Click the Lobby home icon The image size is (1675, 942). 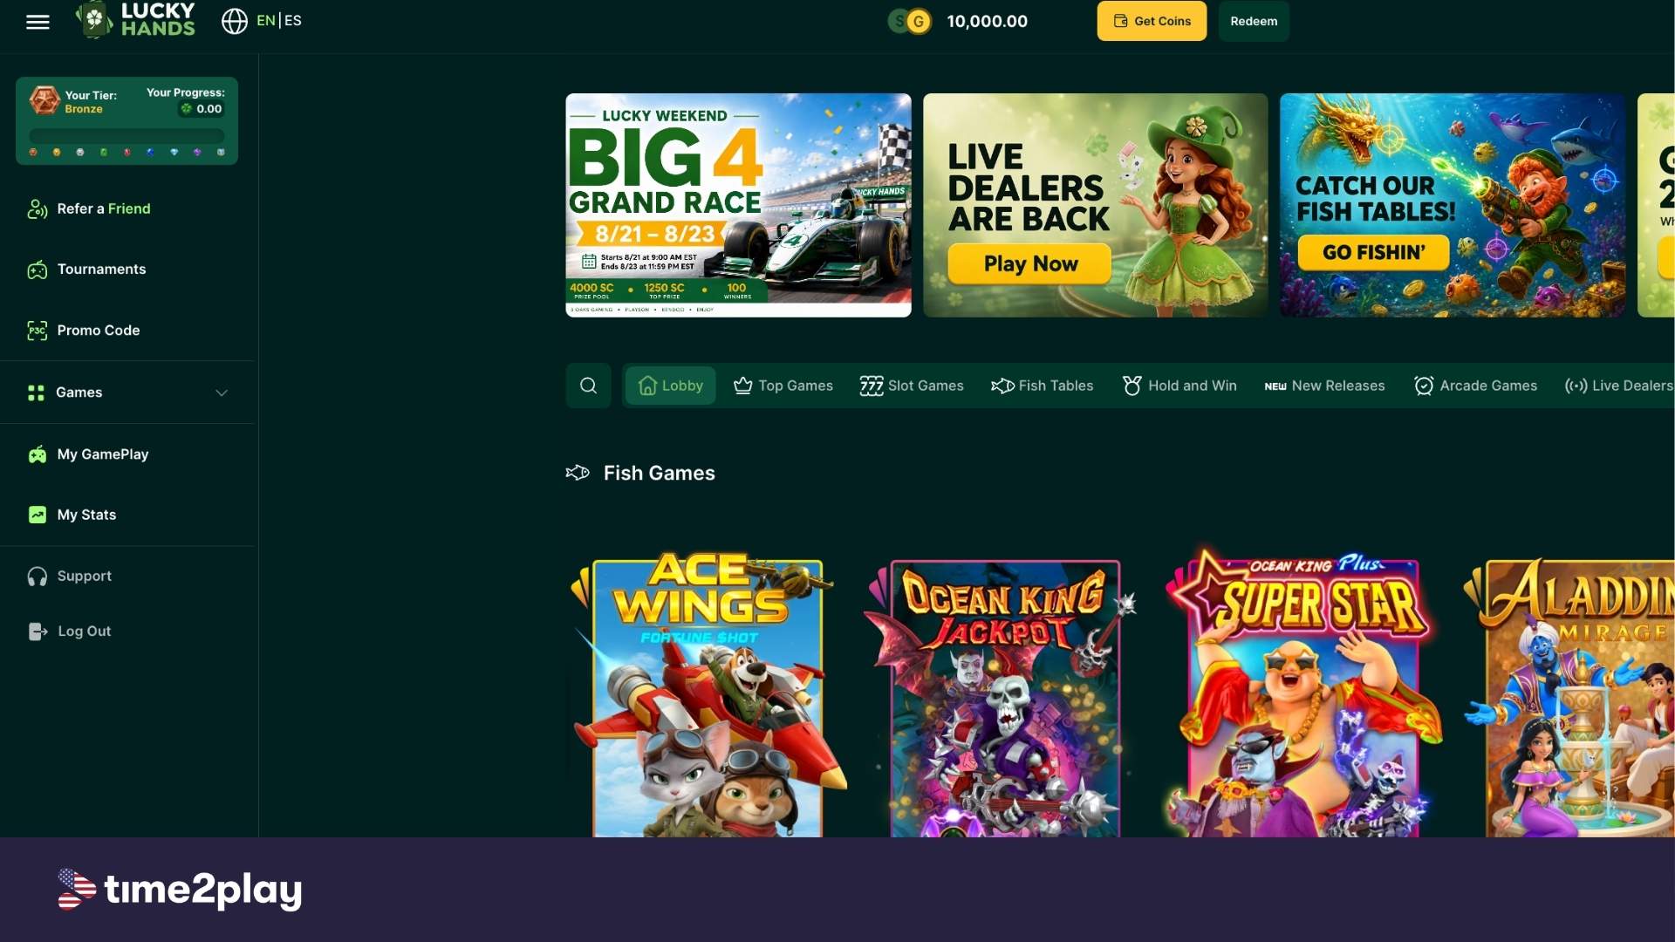pyautogui.click(x=647, y=386)
